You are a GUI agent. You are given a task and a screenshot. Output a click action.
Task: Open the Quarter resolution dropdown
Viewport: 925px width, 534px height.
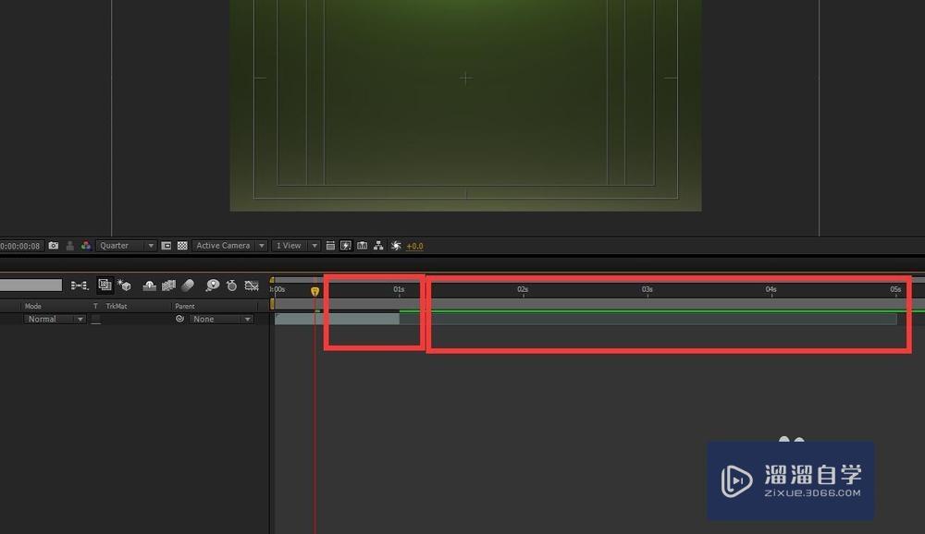click(x=126, y=246)
